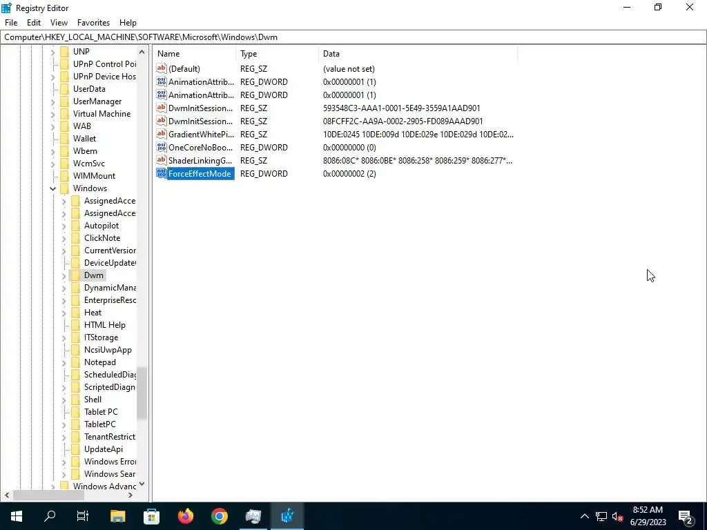707x530 pixels.
Task: Expand the Wbem key node
Action: click(52, 151)
